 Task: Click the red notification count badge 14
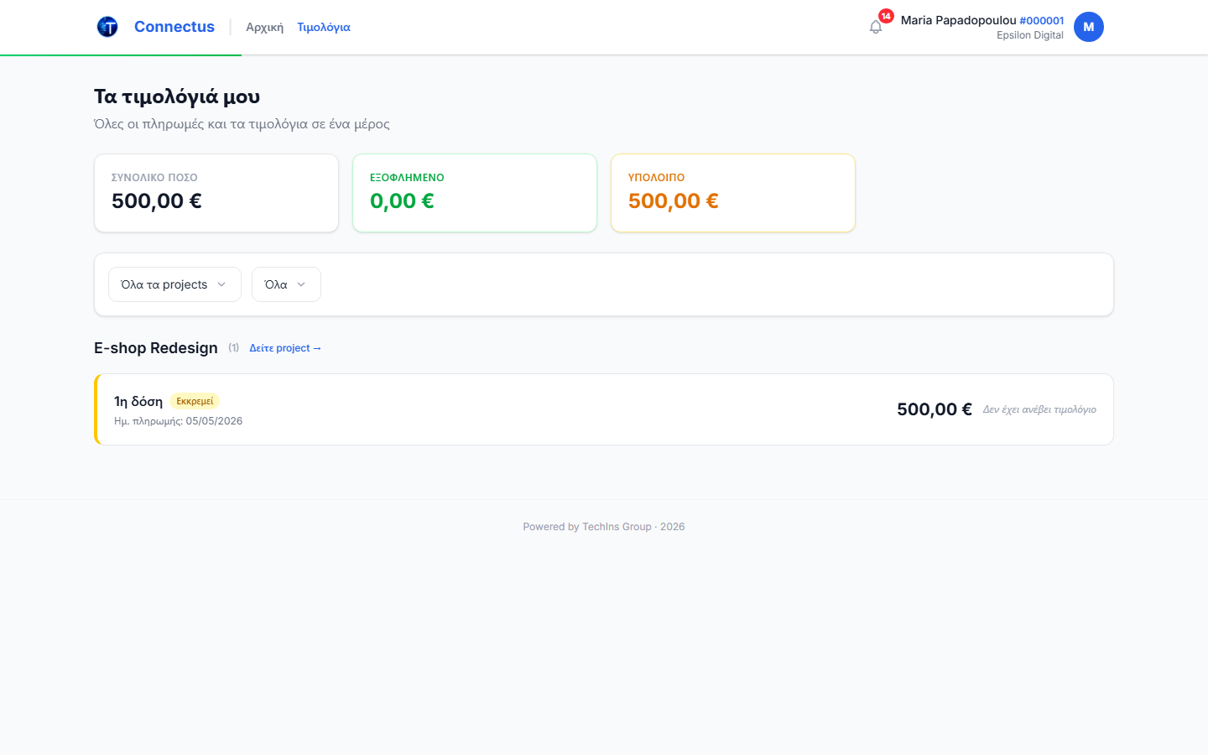coord(886,16)
